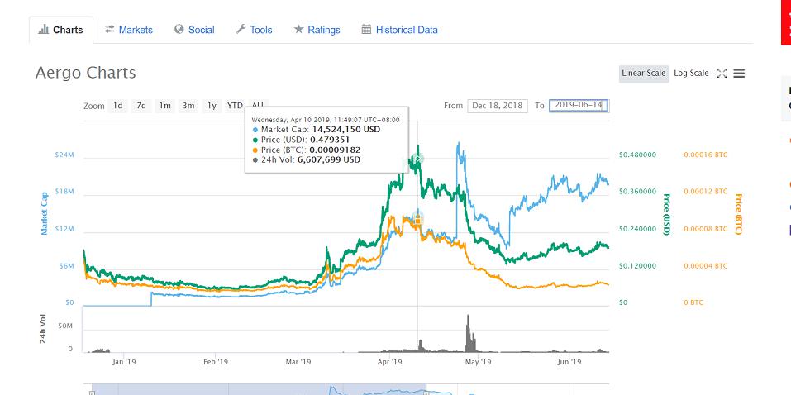Click the $18M market cap axis label
The height and width of the screenshot is (395, 791).
(64, 192)
